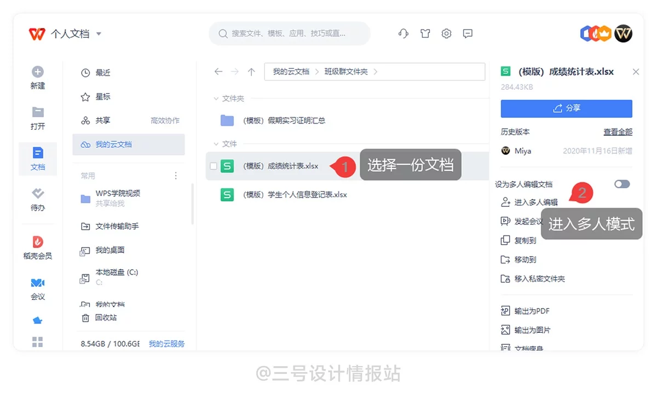The width and height of the screenshot is (657, 399).
Task: Click the apps grid icon at sidebar bottom
Action: (x=37, y=341)
